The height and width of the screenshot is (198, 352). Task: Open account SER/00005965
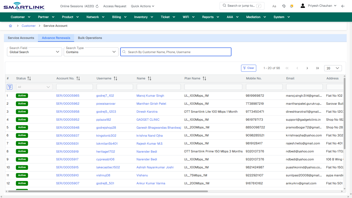point(68,96)
